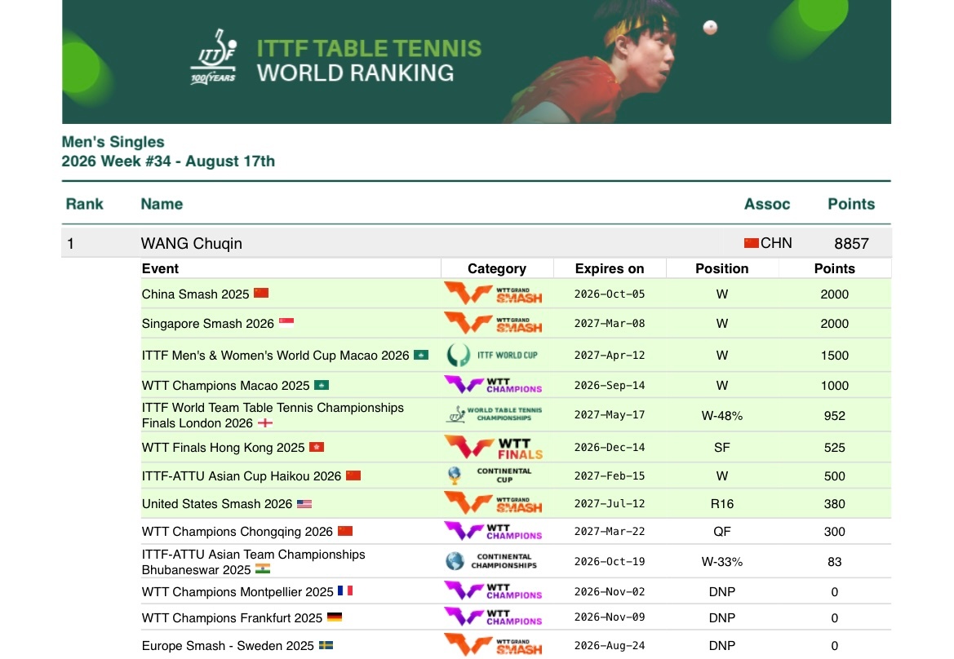Click the USA flag beside United States Smash 2026
Screen dimensions: 954x659
click(x=304, y=503)
